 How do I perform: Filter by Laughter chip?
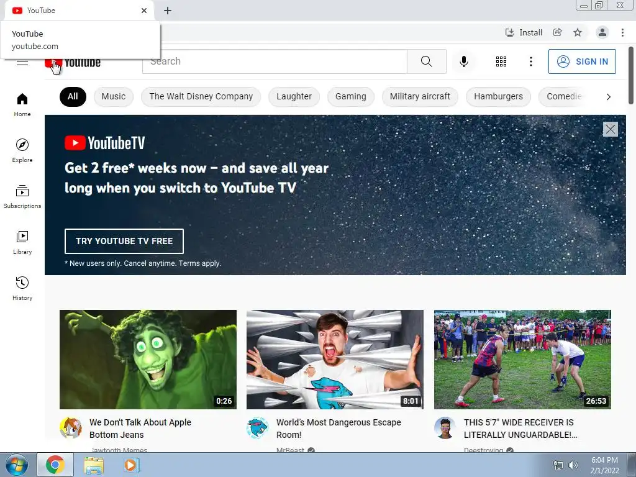pyautogui.click(x=294, y=96)
